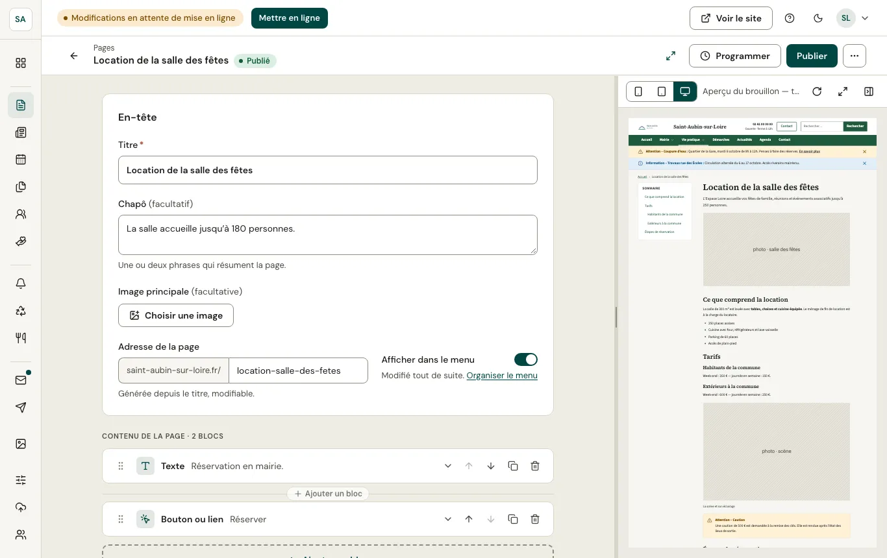Edit the page address slug field

click(299, 370)
